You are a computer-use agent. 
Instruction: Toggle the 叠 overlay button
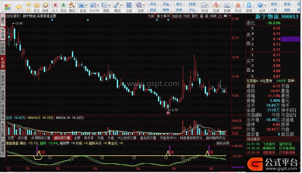pos(202,16)
